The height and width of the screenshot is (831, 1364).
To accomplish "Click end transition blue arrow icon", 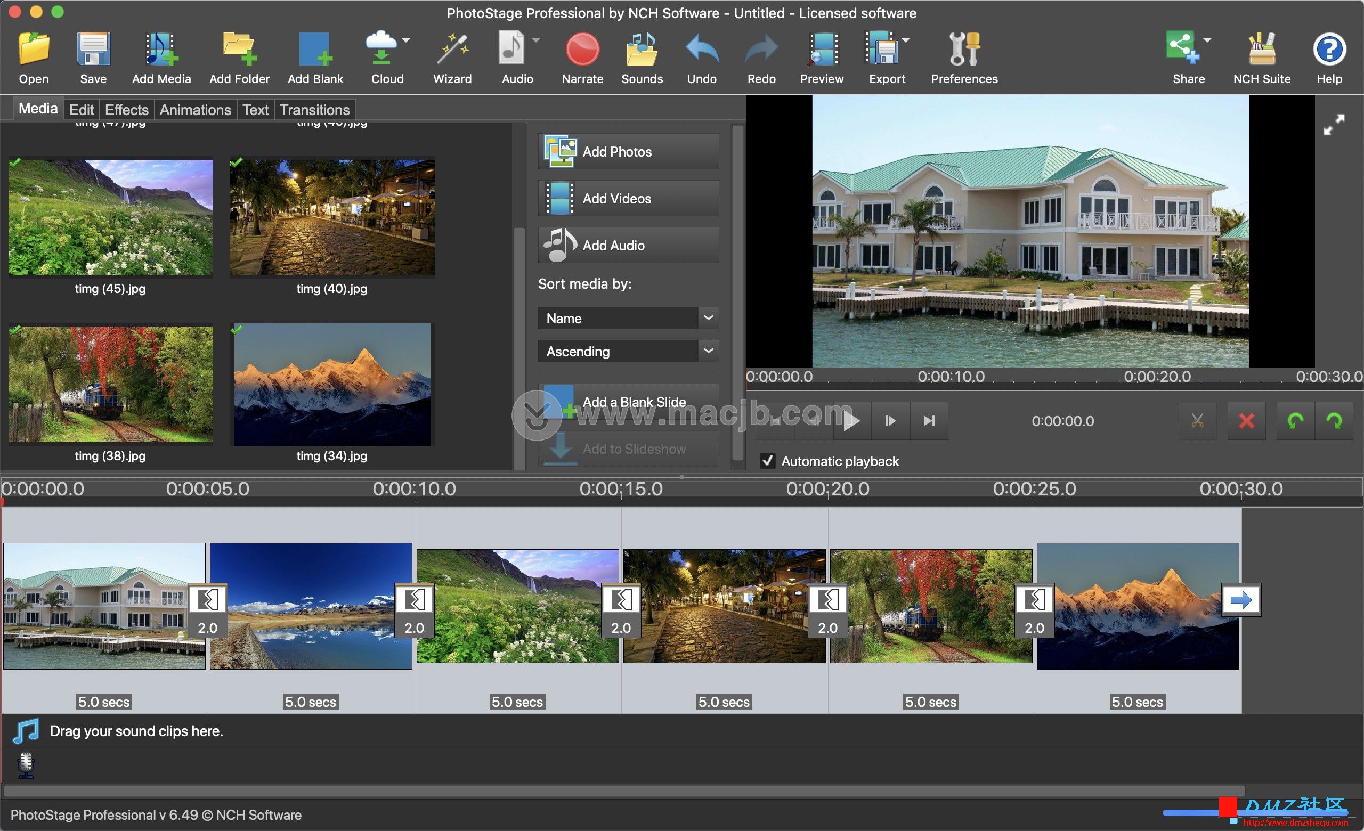I will coord(1240,600).
